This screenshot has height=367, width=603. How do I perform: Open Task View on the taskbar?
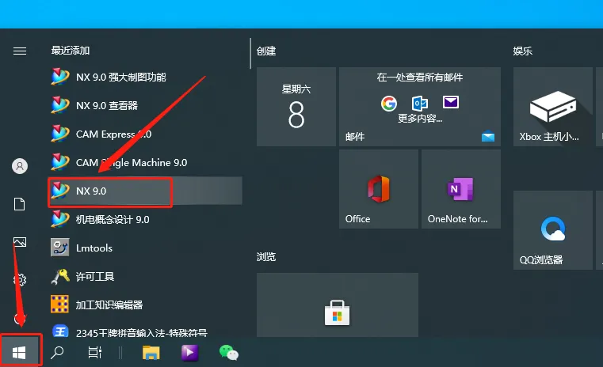coord(94,353)
